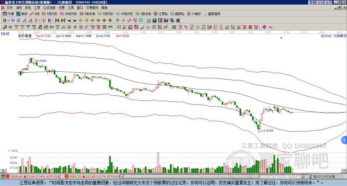Click the 002242 九阳股份 stock label
The width and height of the screenshot is (347, 186).
click(x=333, y=36)
